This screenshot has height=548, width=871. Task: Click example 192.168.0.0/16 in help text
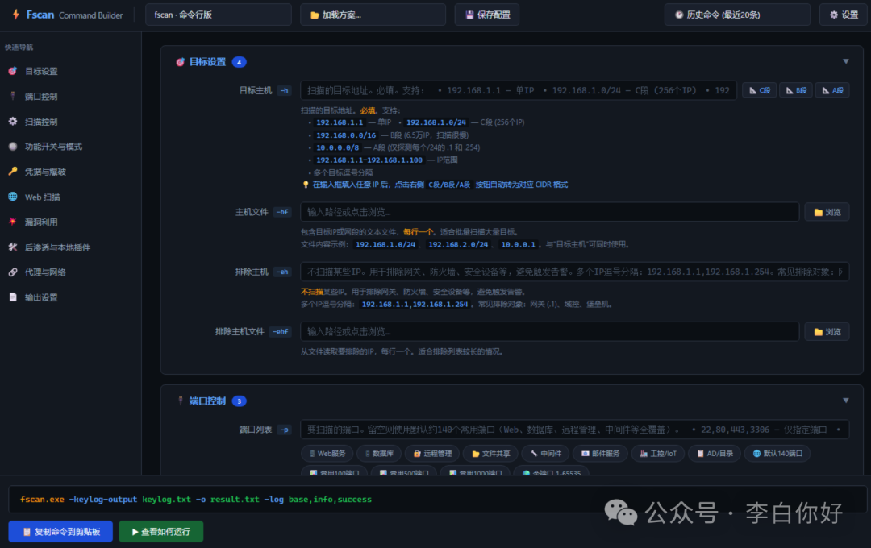tap(346, 135)
